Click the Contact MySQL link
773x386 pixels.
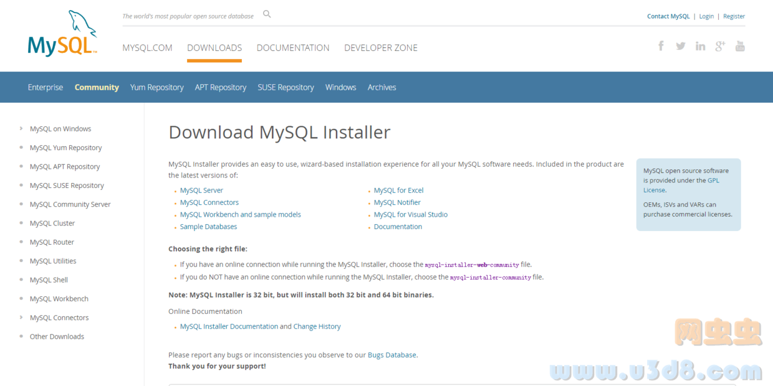pos(668,16)
